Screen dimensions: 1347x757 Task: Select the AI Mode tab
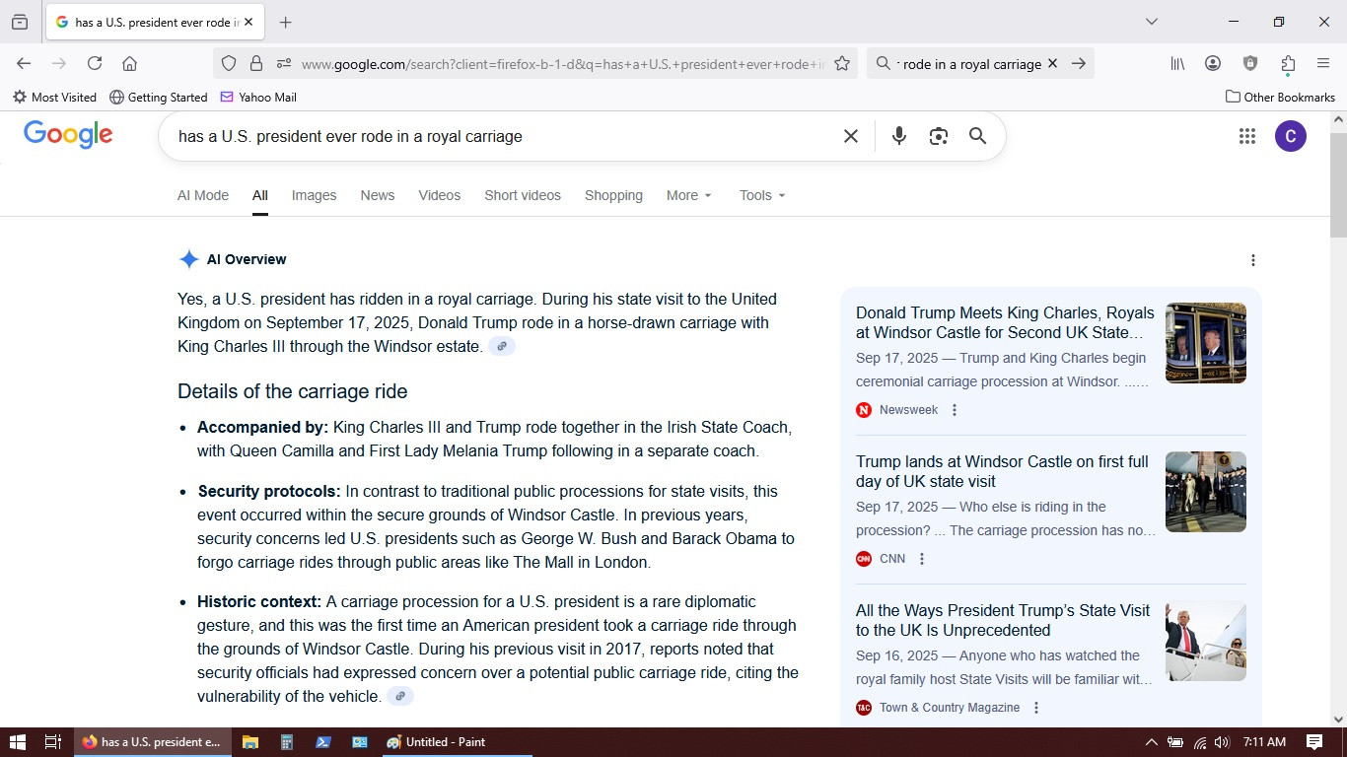[x=203, y=195]
